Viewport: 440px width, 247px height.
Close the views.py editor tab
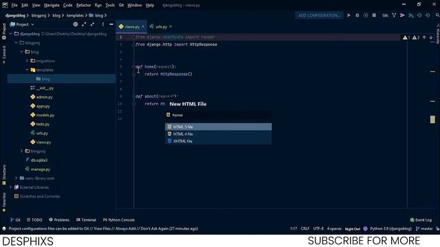143,26
